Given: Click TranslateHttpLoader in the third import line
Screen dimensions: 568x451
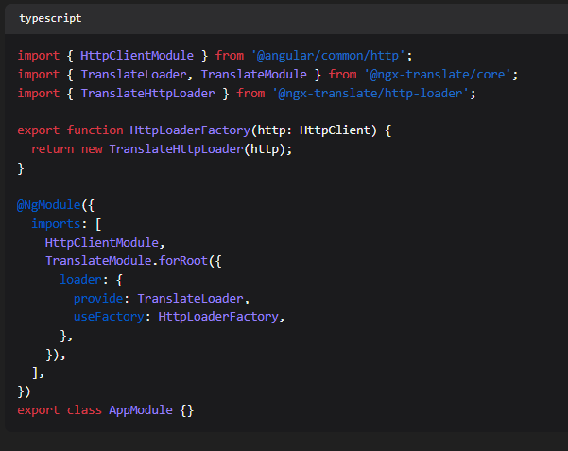Looking at the screenshot, I should coord(150,93).
